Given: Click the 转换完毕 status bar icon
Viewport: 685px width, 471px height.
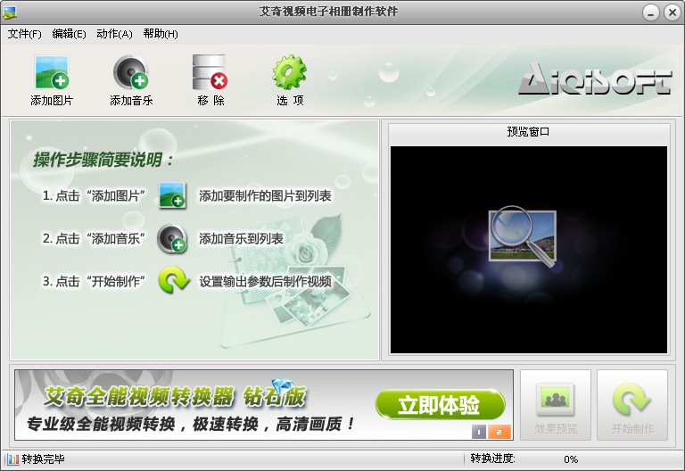Looking at the screenshot, I should point(12,459).
